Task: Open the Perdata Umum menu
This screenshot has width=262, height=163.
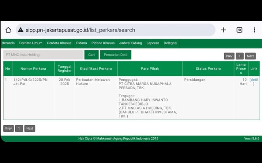Action: [31, 43]
